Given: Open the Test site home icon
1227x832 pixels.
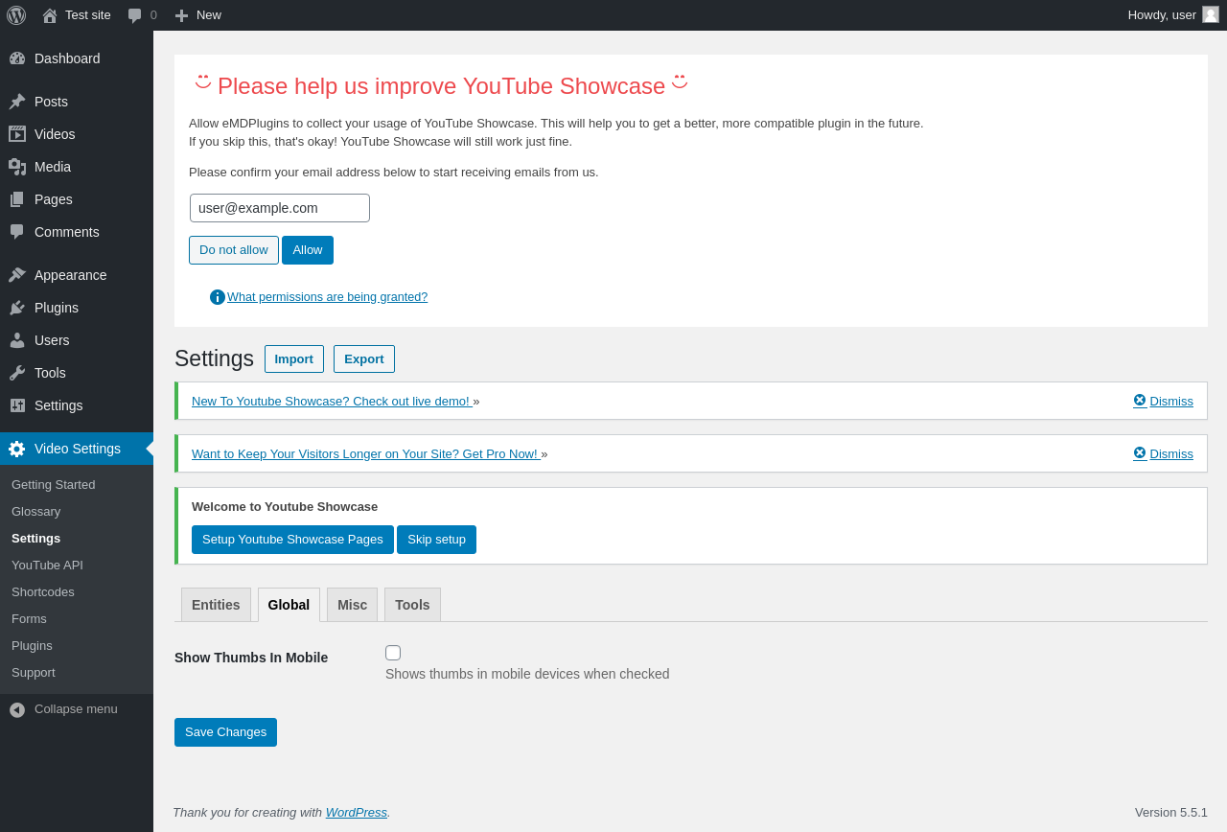Looking at the screenshot, I should point(50,15).
